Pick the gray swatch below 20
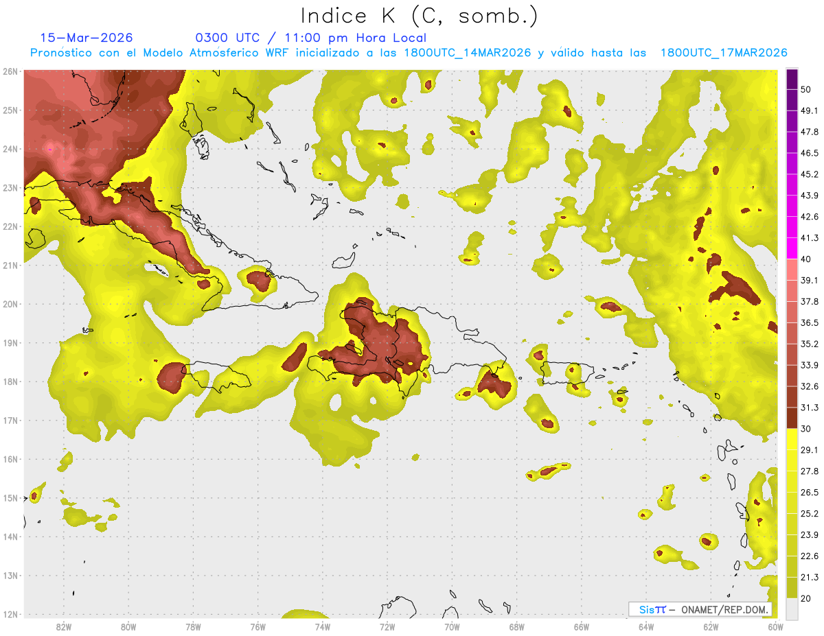Screen dimensions: 824x636 coord(792,609)
